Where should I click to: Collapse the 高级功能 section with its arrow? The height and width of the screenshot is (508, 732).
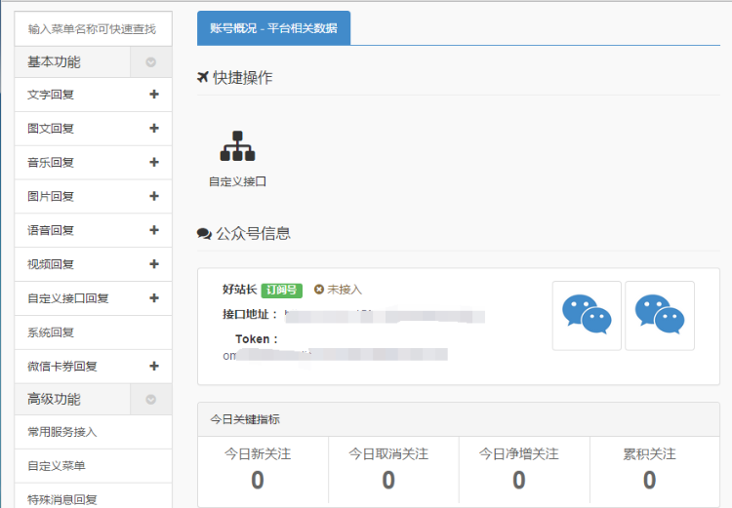pos(150,400)
